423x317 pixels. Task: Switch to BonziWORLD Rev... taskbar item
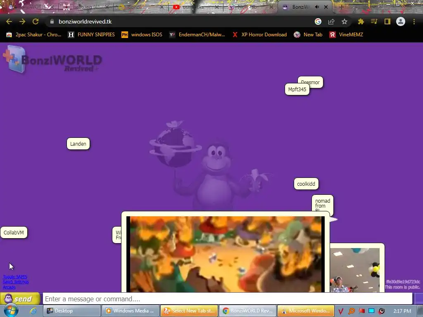pos(248,311)
